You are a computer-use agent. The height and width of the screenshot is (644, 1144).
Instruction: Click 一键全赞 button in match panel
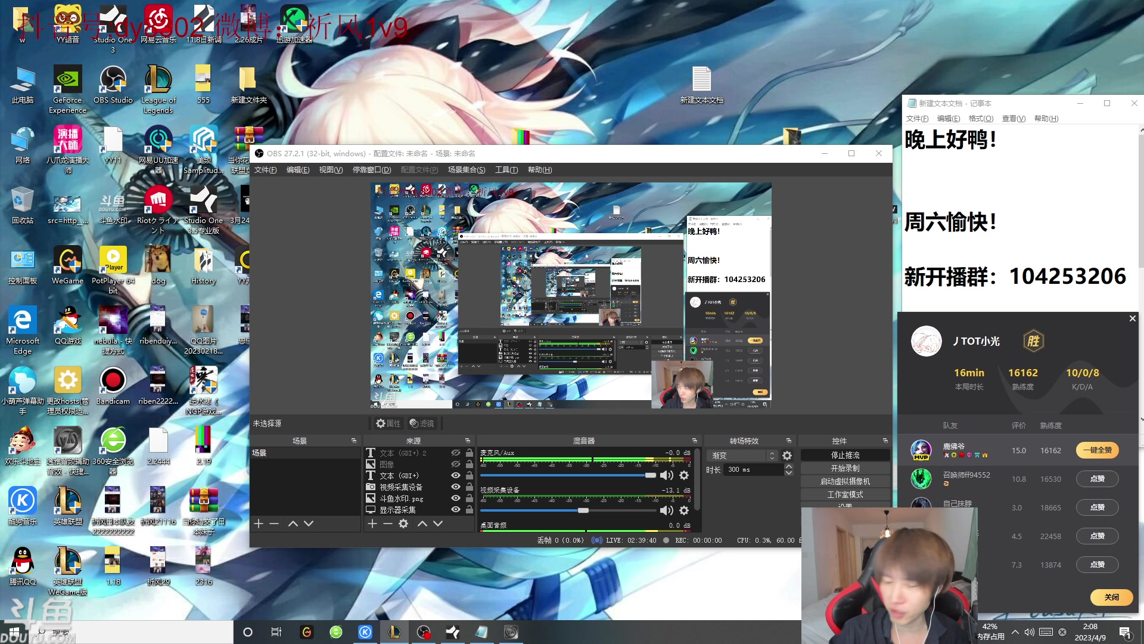1098,450
